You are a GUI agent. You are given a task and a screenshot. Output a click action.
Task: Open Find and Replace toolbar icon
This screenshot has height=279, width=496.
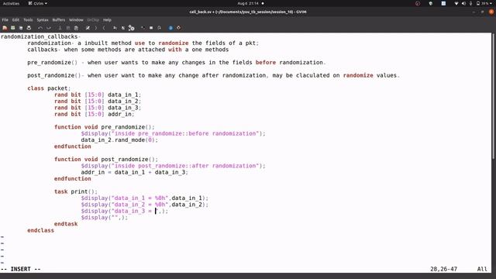click(x=88, y=28)
